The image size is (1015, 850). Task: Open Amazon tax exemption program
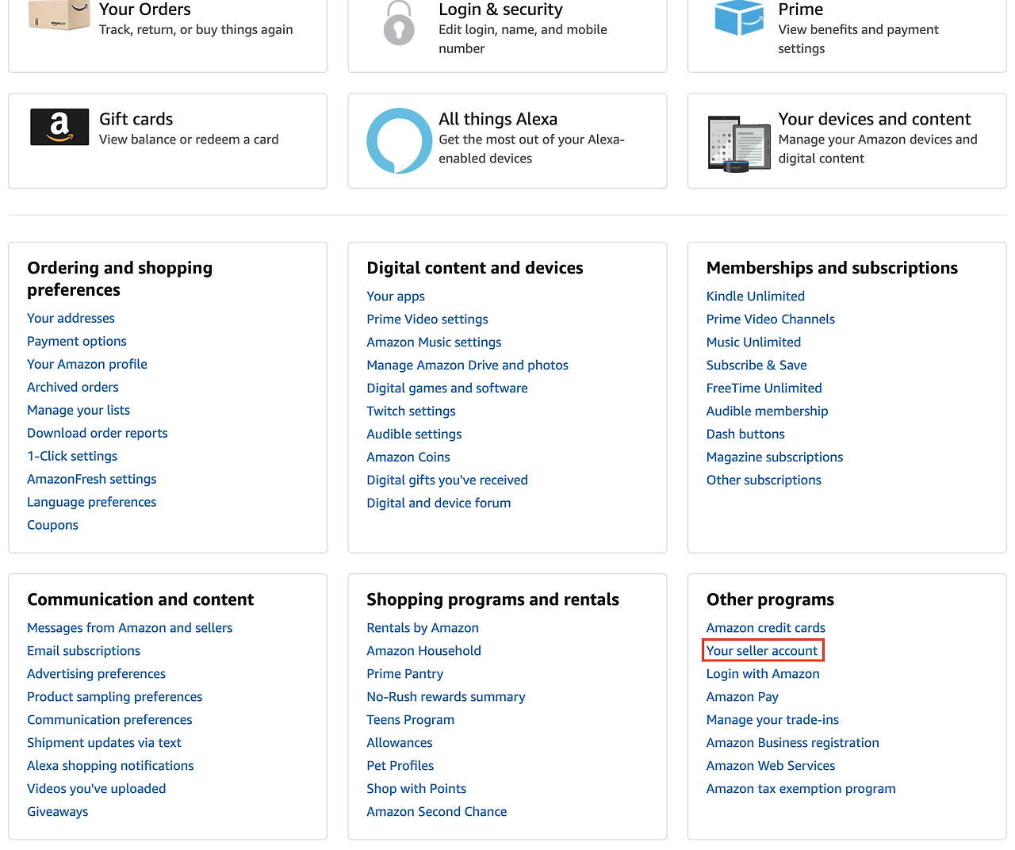(x=801, y=788)
